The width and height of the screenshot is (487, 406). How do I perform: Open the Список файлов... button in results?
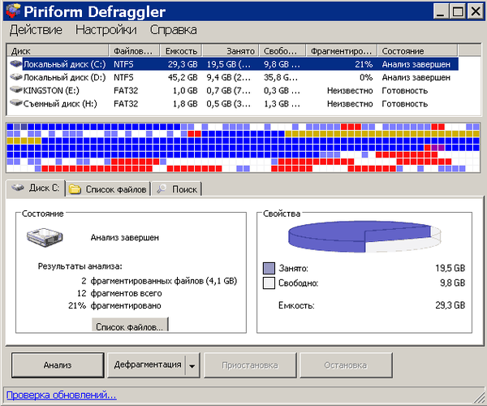click(x=130, y=325)
